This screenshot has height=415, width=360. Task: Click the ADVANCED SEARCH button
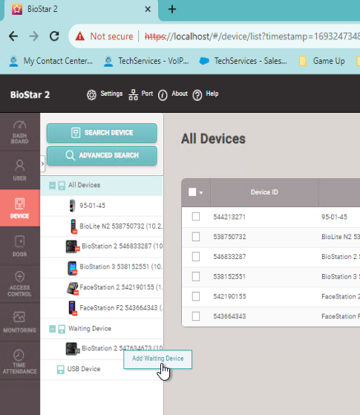click(102, 155)
